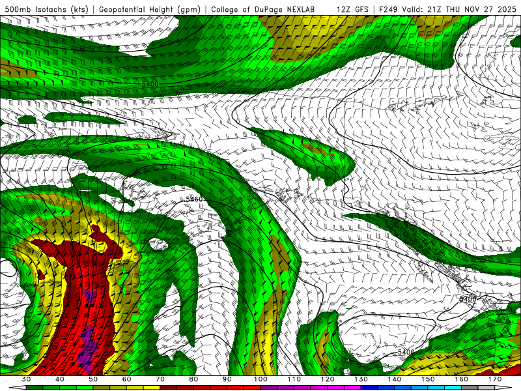
Task: Click the 160 value on the color bar scale
Action: pos(462,379)
